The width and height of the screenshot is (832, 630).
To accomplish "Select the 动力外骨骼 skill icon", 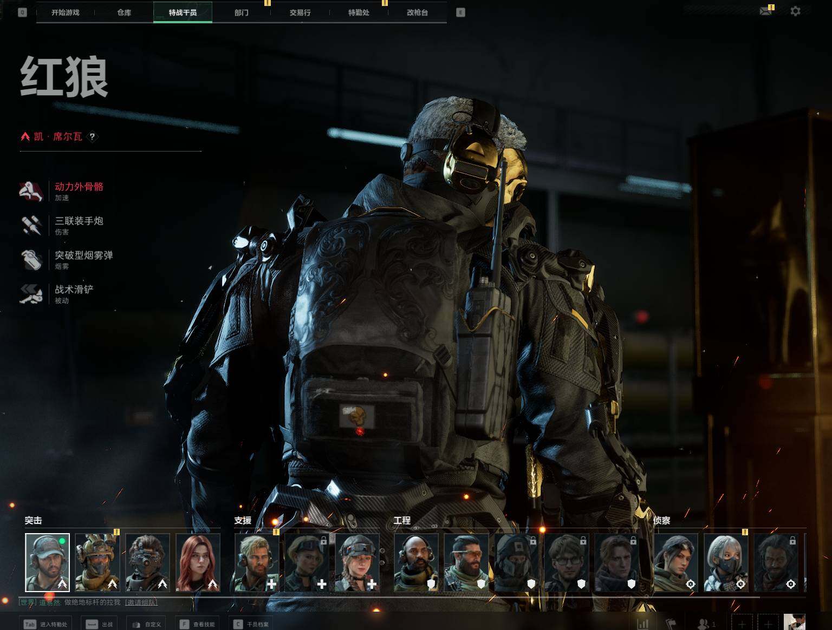I will coord(31,192).
